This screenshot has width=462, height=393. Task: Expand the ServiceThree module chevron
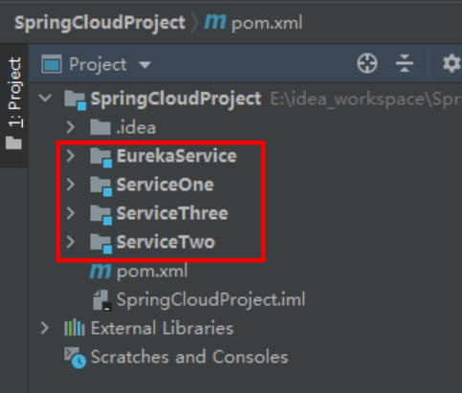pyautogui.click(x=71, y=213)
